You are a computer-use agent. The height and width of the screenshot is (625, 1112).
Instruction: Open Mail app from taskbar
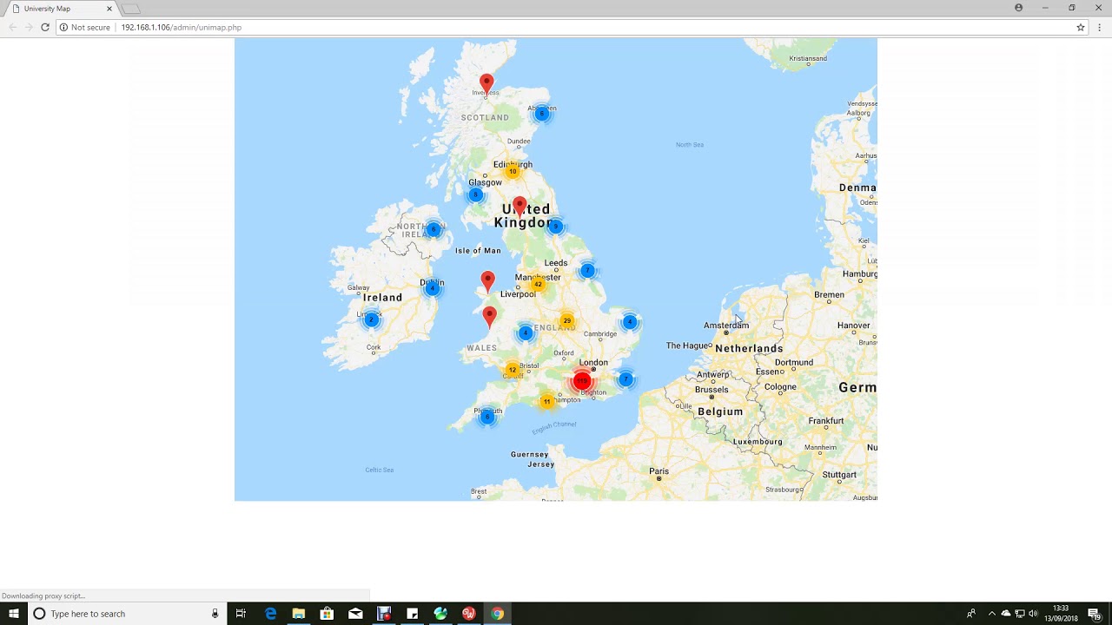(355, 614)
